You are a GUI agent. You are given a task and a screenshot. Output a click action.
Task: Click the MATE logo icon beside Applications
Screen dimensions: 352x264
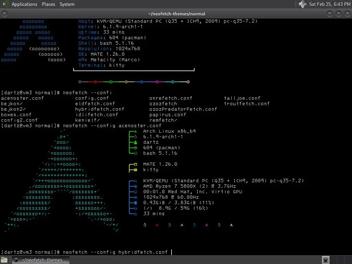pyautogui.click(x=5, y=4)
